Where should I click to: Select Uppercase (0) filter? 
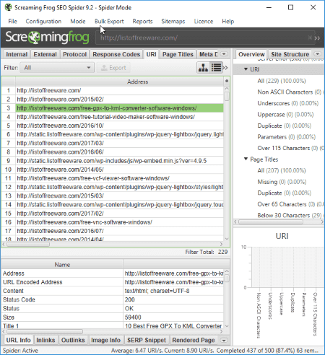(x=285, y=115)
